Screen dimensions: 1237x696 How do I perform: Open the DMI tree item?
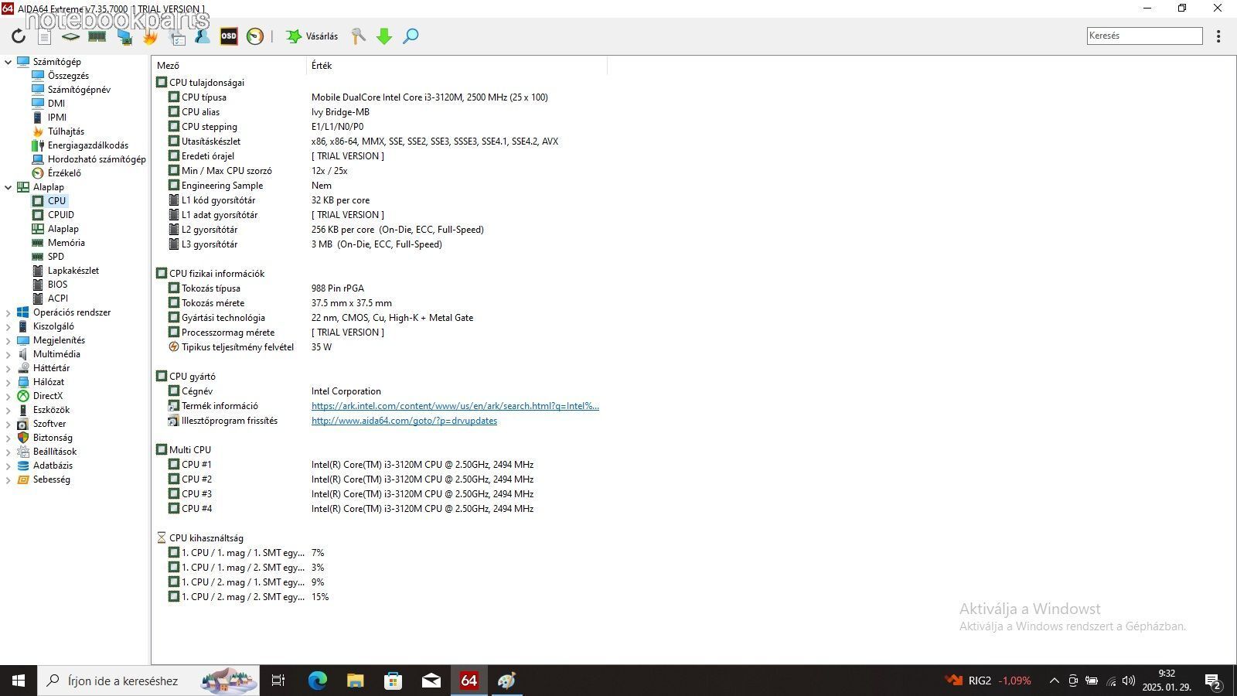(56, 104)
